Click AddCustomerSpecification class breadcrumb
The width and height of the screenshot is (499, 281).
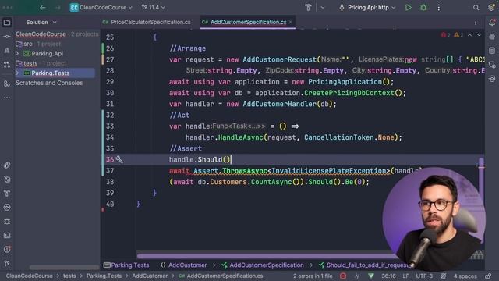click(x=263, y=265)
